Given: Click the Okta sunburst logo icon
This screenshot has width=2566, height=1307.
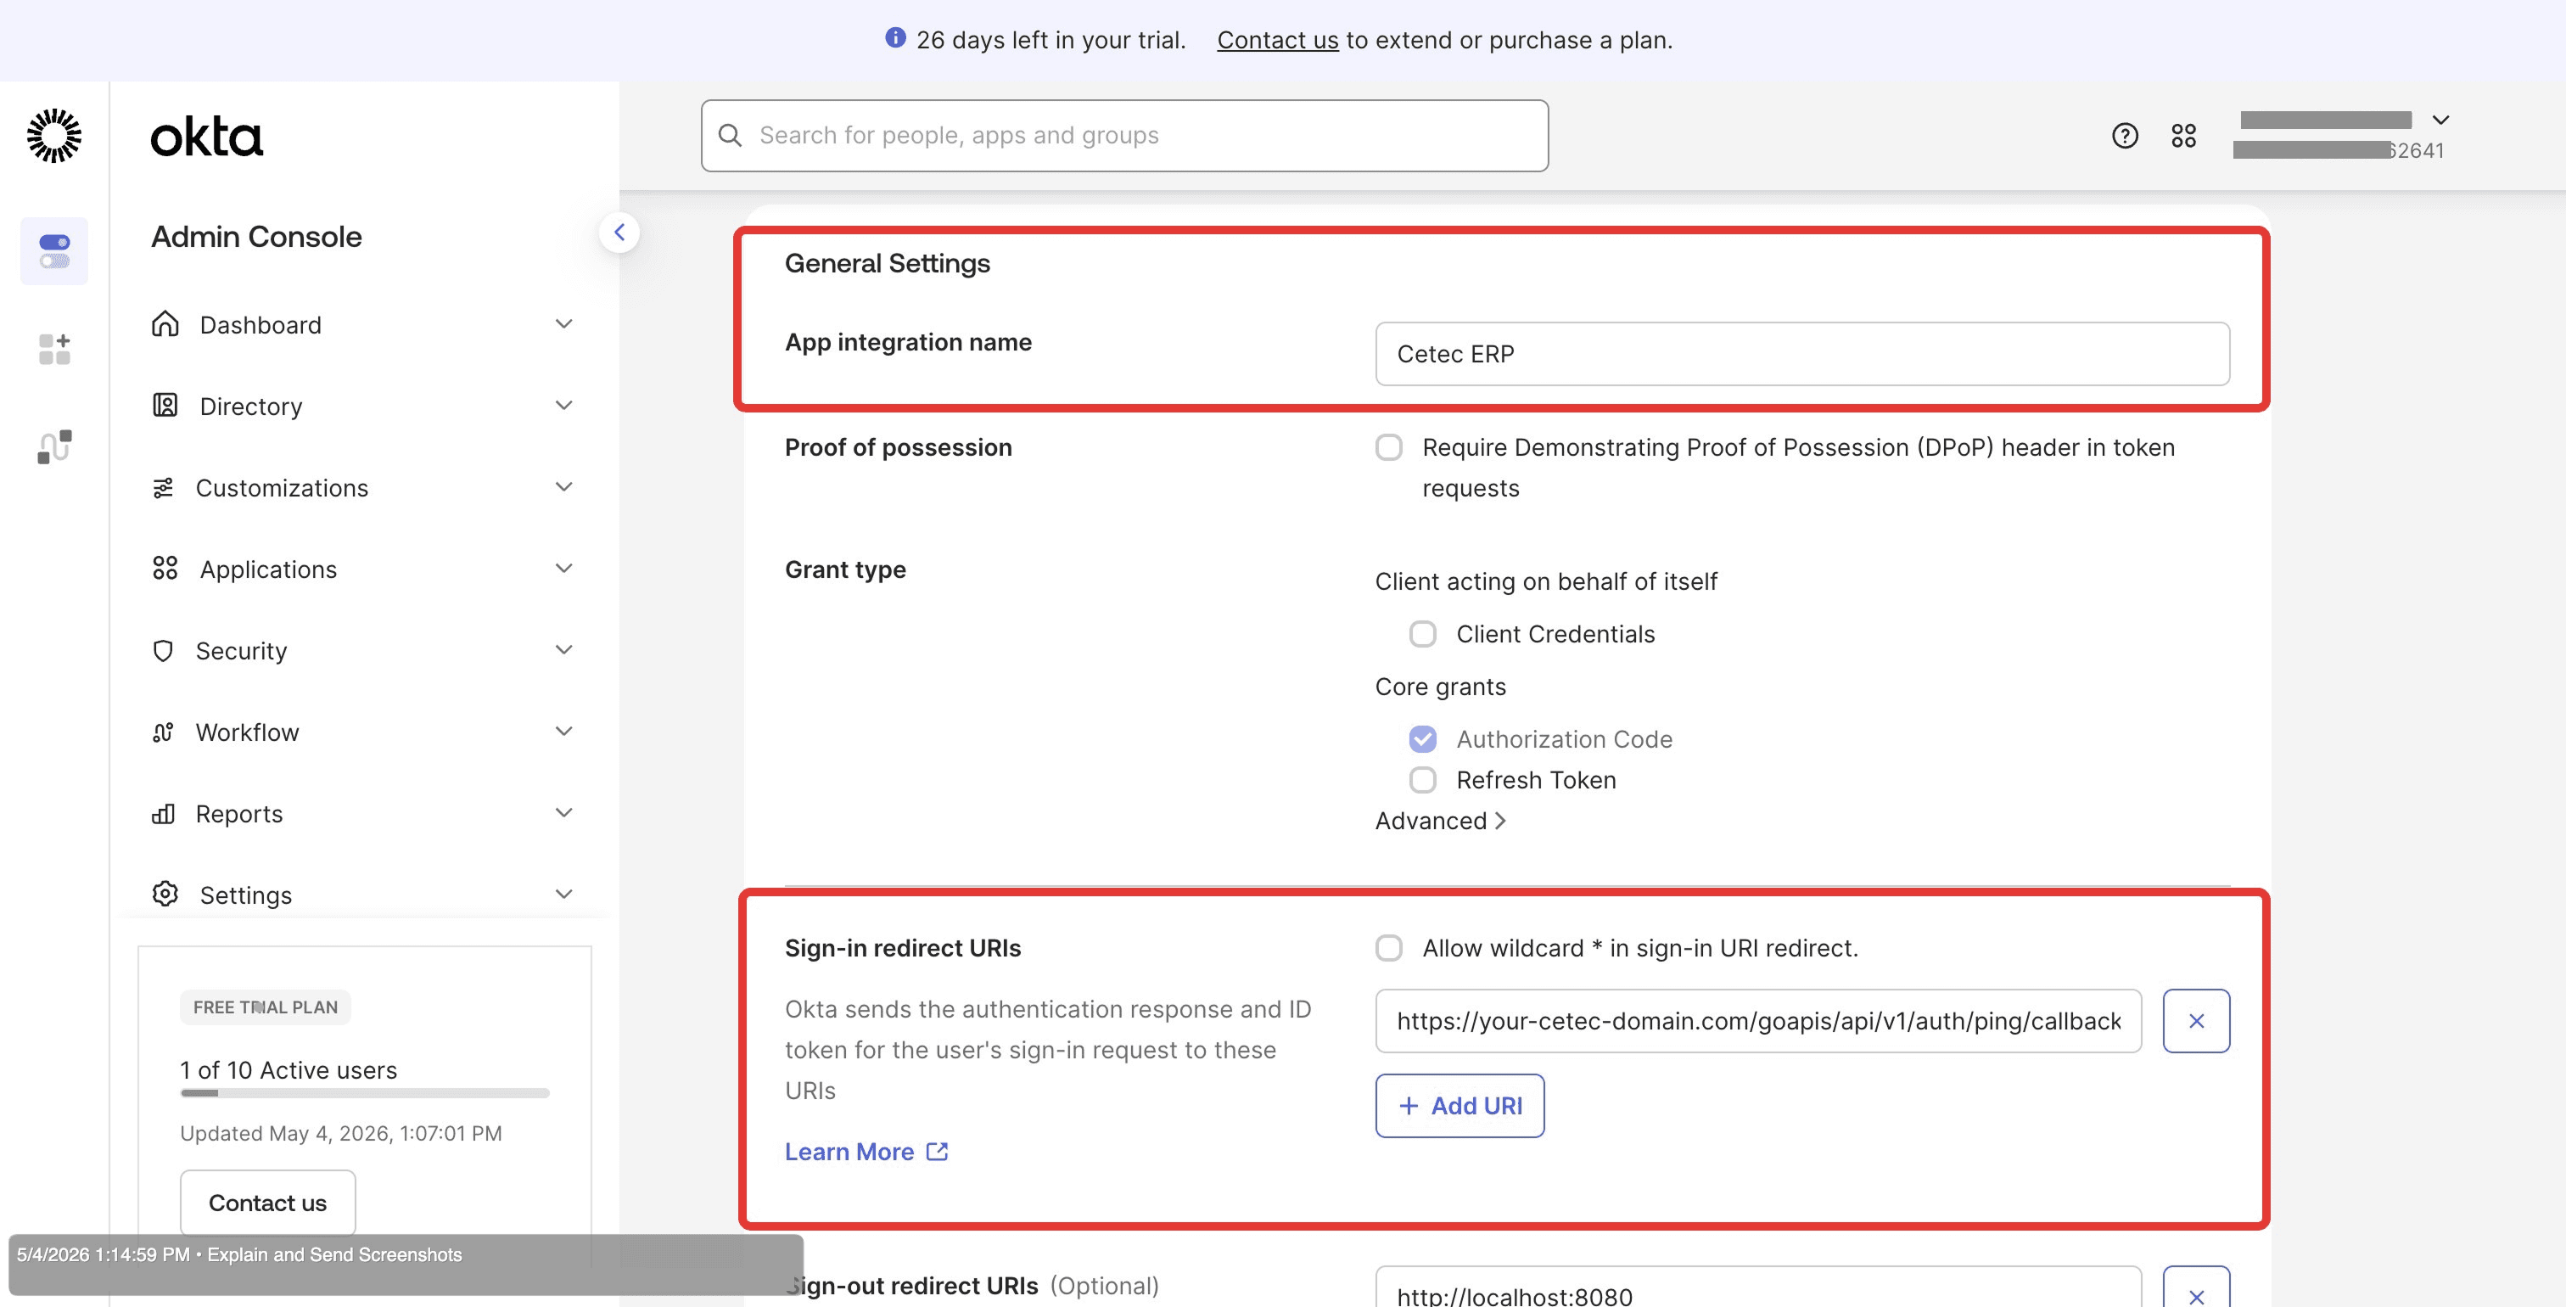Looking at the screenshot, I should click(x=53, y=136).
